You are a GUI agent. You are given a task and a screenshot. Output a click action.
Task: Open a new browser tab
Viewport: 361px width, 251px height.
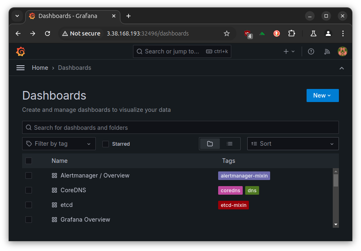(x=129, y=16)
